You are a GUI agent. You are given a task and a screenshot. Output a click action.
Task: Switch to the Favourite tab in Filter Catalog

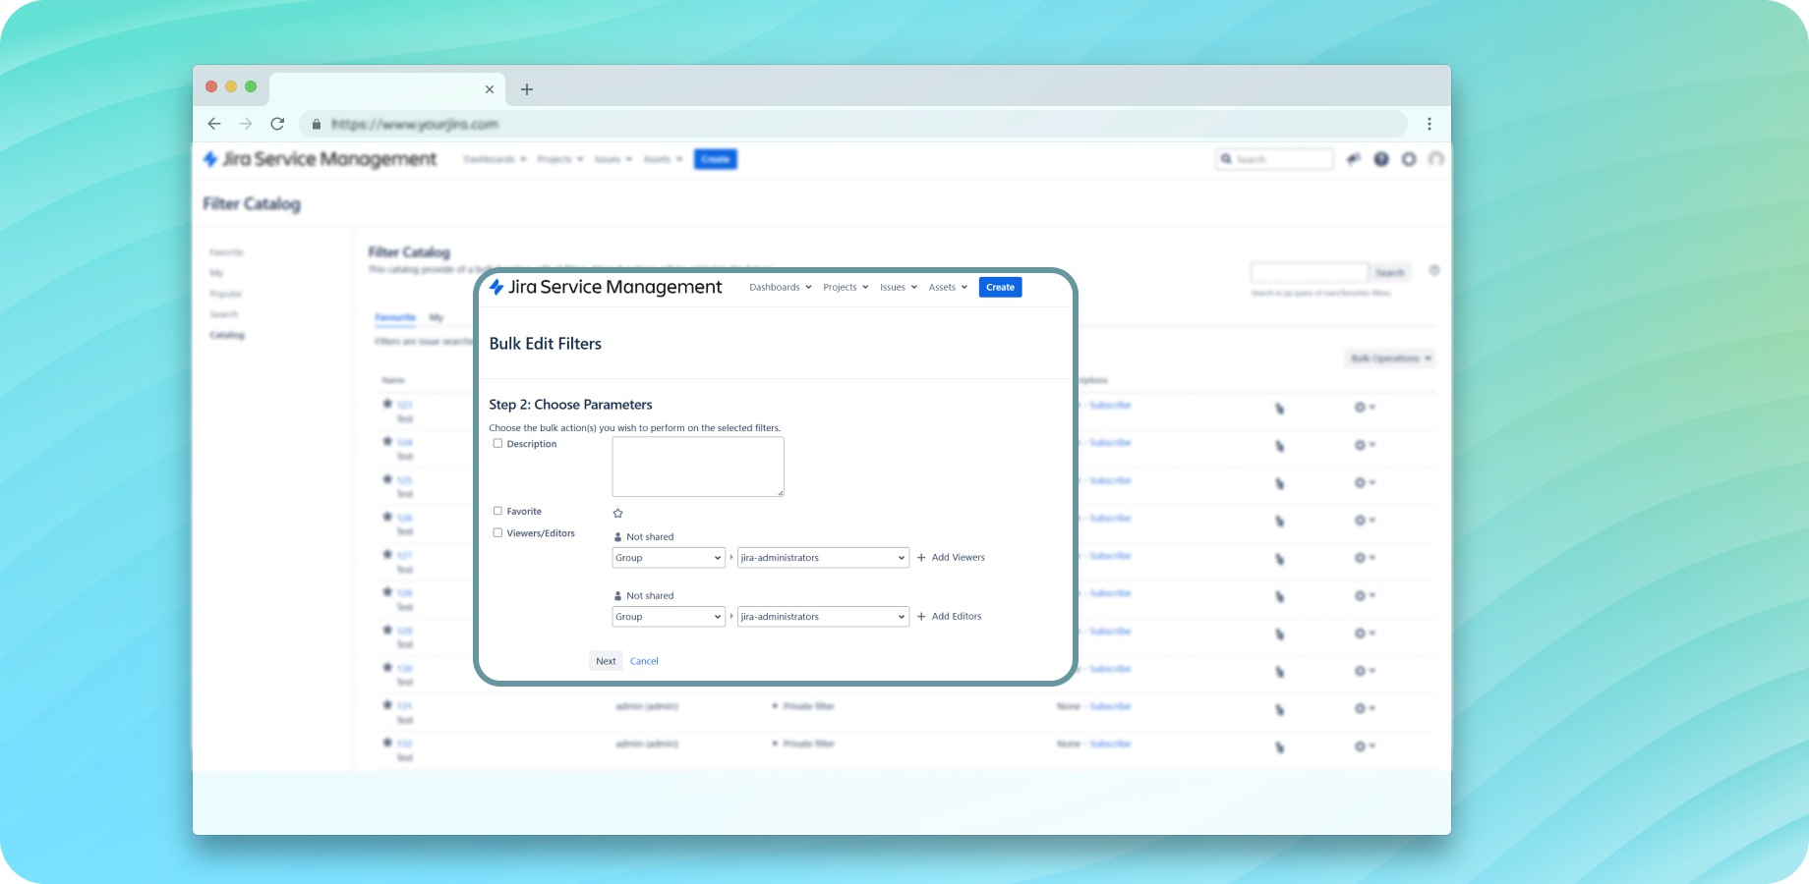click(395, 317)
